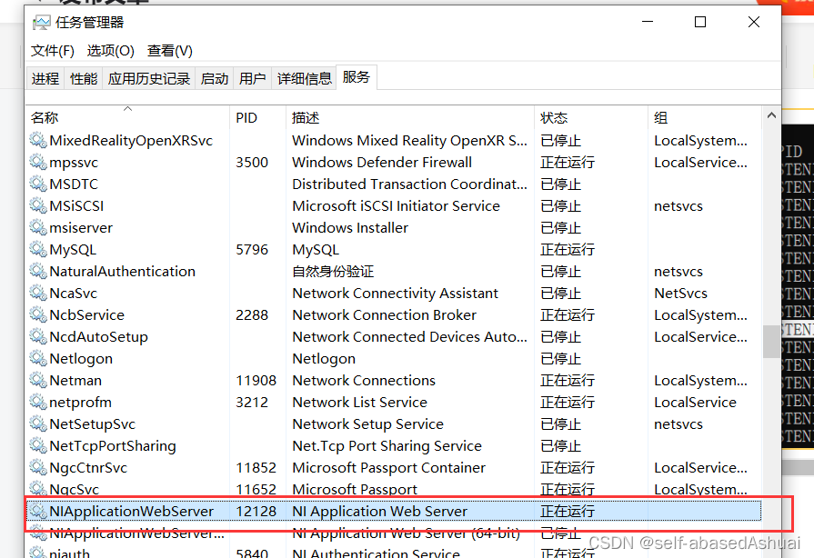
Task: Click the services list vertical scrollbar thumb
Action: pos(771,341)
